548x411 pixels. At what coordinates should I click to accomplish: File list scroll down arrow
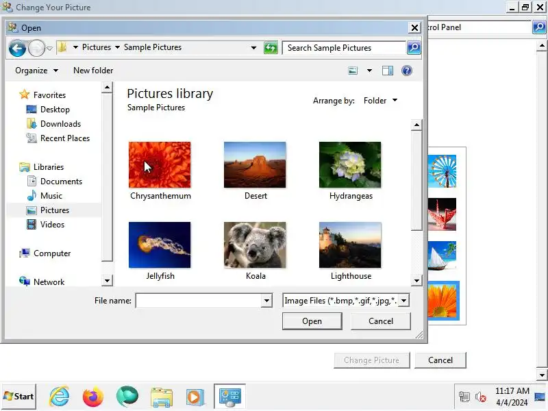point(416,280)
